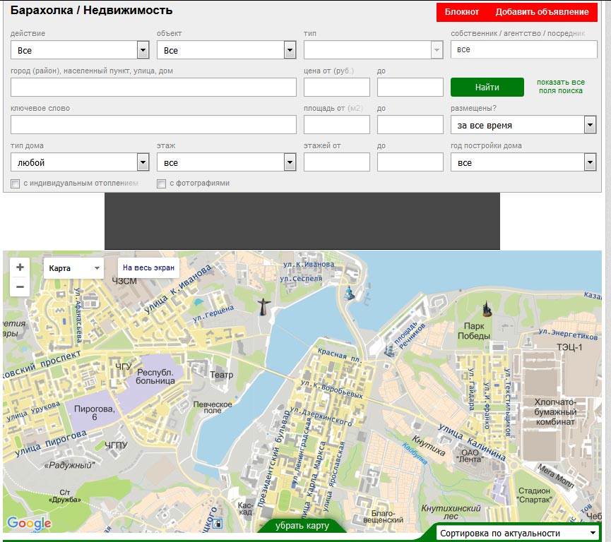Click 'ТЭЦ-1' label on map
The height and width of the screenshot is (542, 611).
click(x=569, y=347)
